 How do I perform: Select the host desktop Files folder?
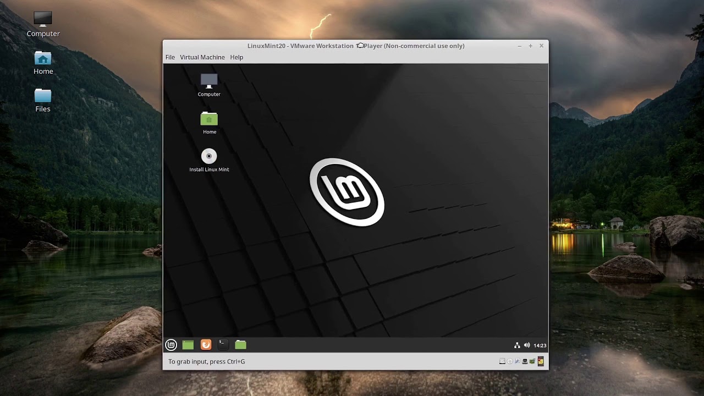click(x=43, y=101)
